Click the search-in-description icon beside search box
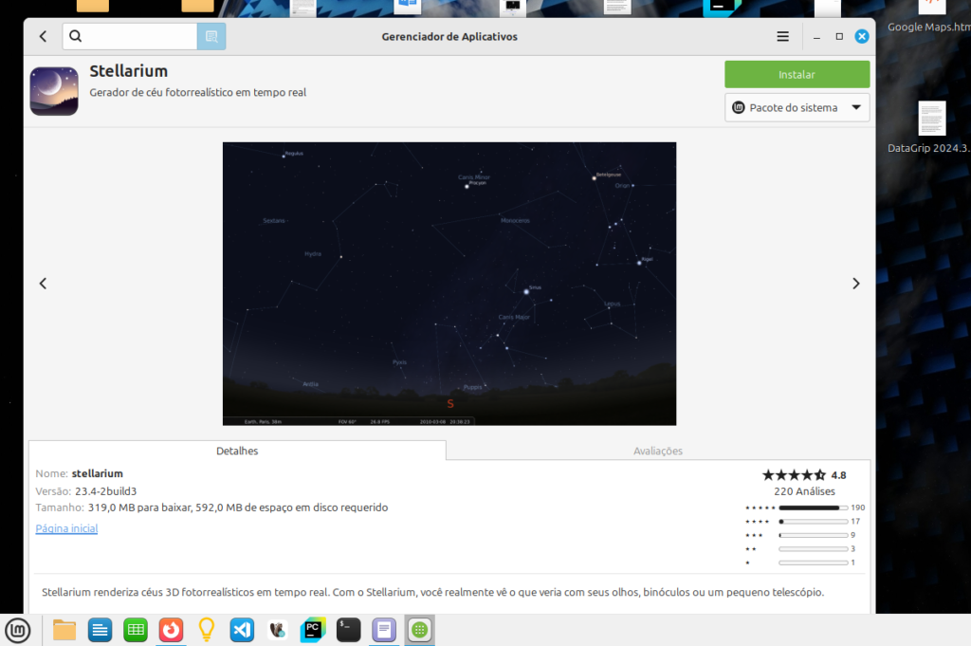 [211, 37]
